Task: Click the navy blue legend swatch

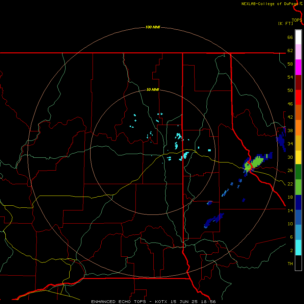Action: pos(298,202)
